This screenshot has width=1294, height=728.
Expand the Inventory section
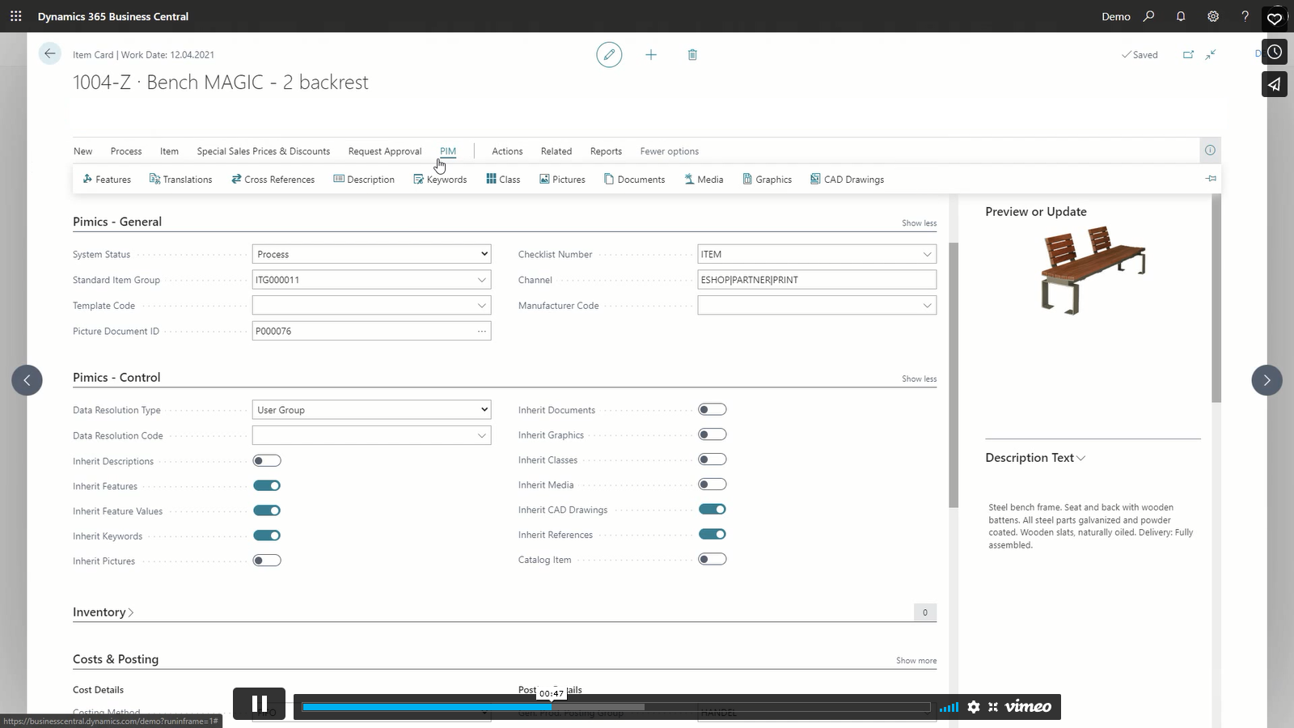[x=103, y=612]
